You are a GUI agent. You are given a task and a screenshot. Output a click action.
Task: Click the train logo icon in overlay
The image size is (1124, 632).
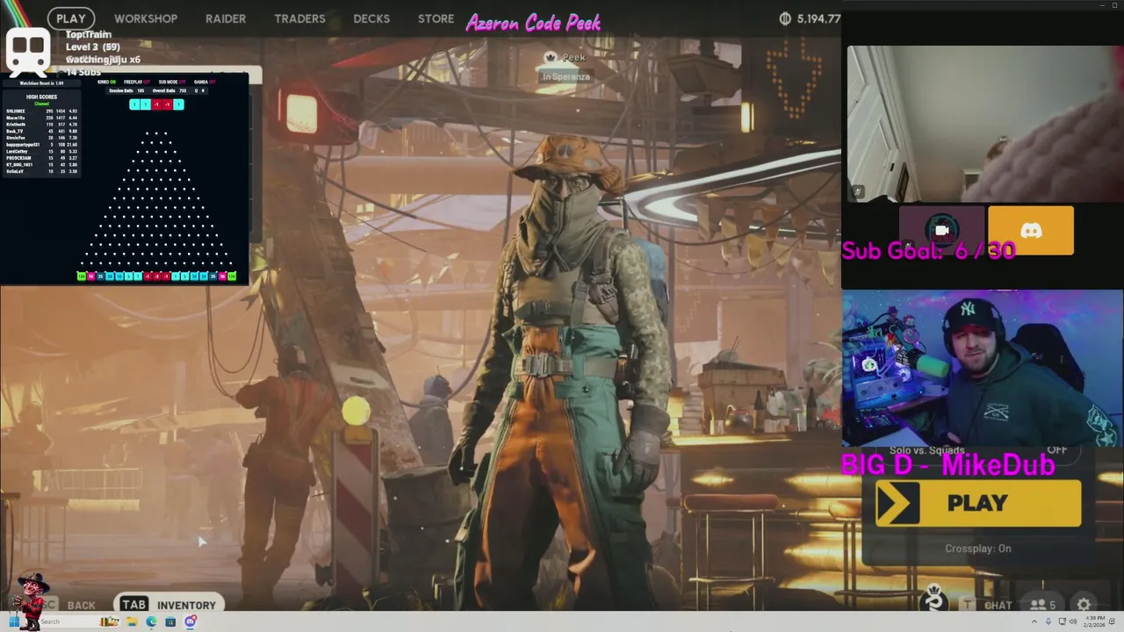click(x=30, y=52)
